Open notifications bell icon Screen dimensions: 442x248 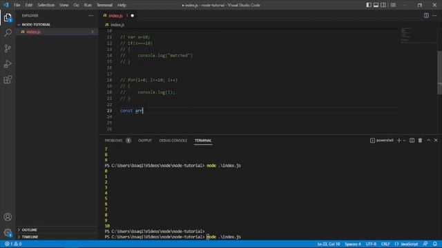pos(434,244)
